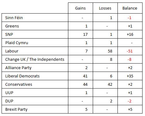This screenshot has height=116, width=145.
Task: Select Labour balance value -51
Action: coord(130,51)
